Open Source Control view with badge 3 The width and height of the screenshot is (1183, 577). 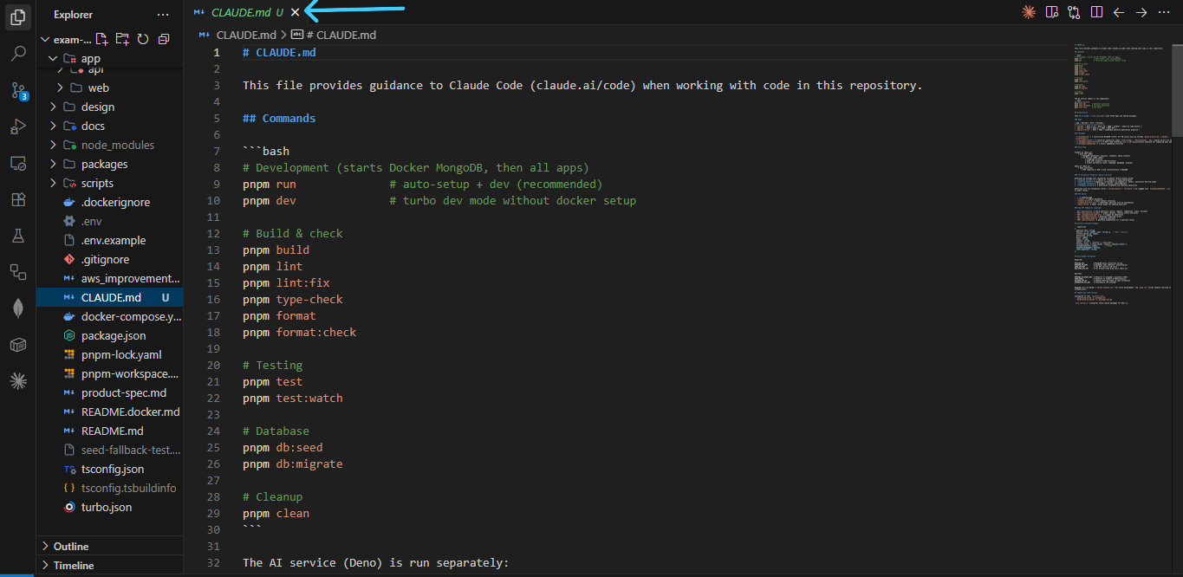point(17,90)
